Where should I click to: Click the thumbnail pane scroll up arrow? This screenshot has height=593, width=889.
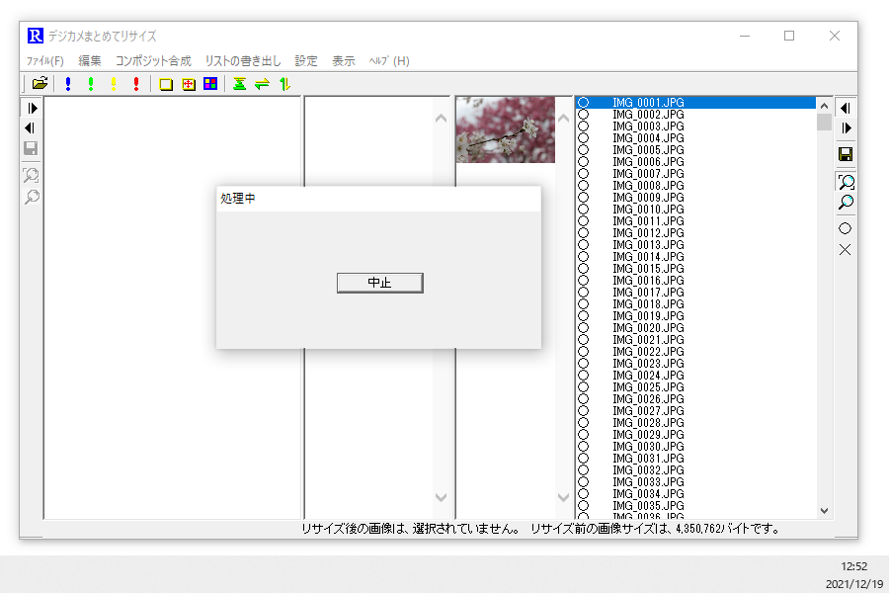[x=563, y=119]
